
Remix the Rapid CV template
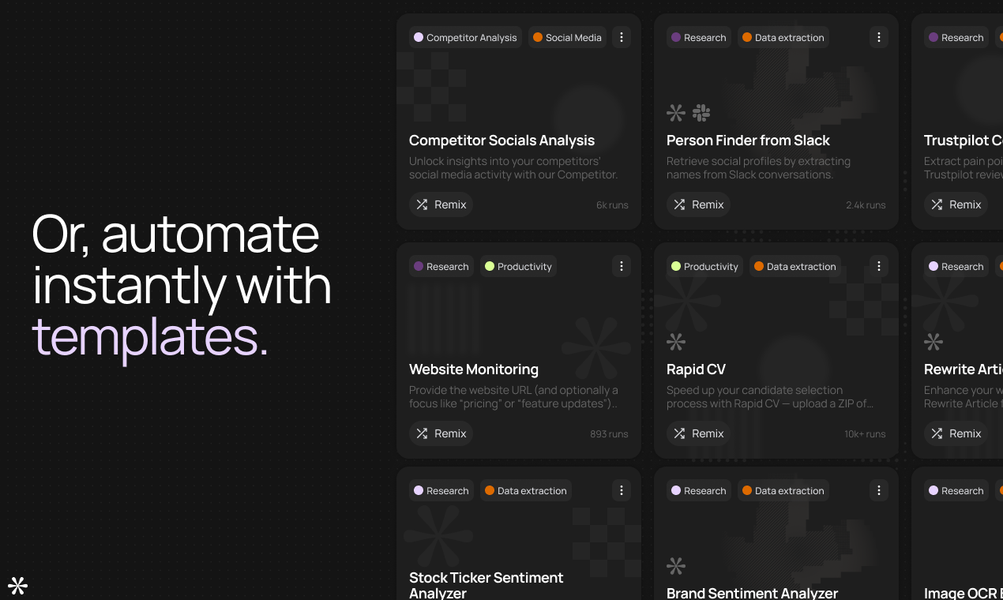[698, 433]
